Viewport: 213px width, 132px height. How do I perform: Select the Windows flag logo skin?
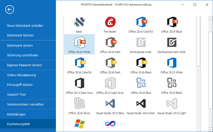click(x=80, y=124)
